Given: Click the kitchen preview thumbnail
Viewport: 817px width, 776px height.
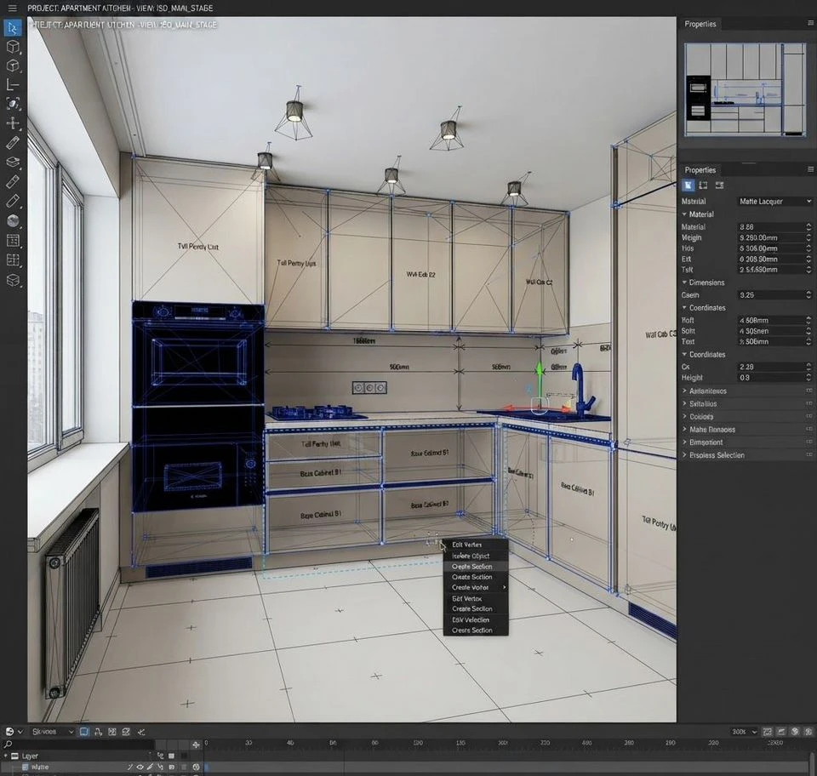Looking at the screenshot, I should 746,90.
